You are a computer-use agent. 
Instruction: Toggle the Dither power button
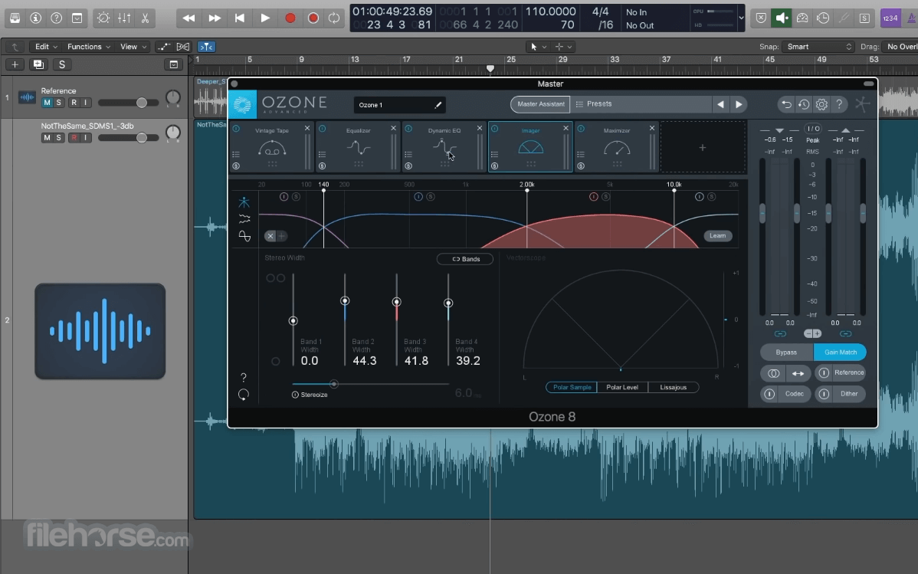coord(824,394)
